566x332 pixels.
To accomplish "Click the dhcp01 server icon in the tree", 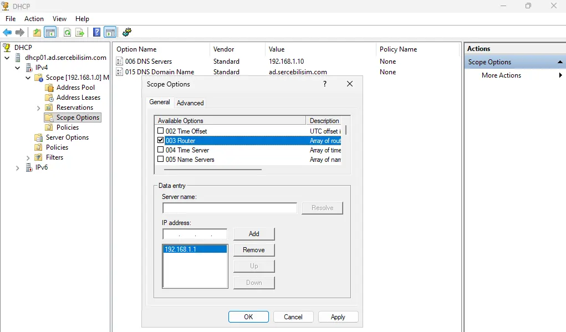I will (x=18, y=58).
